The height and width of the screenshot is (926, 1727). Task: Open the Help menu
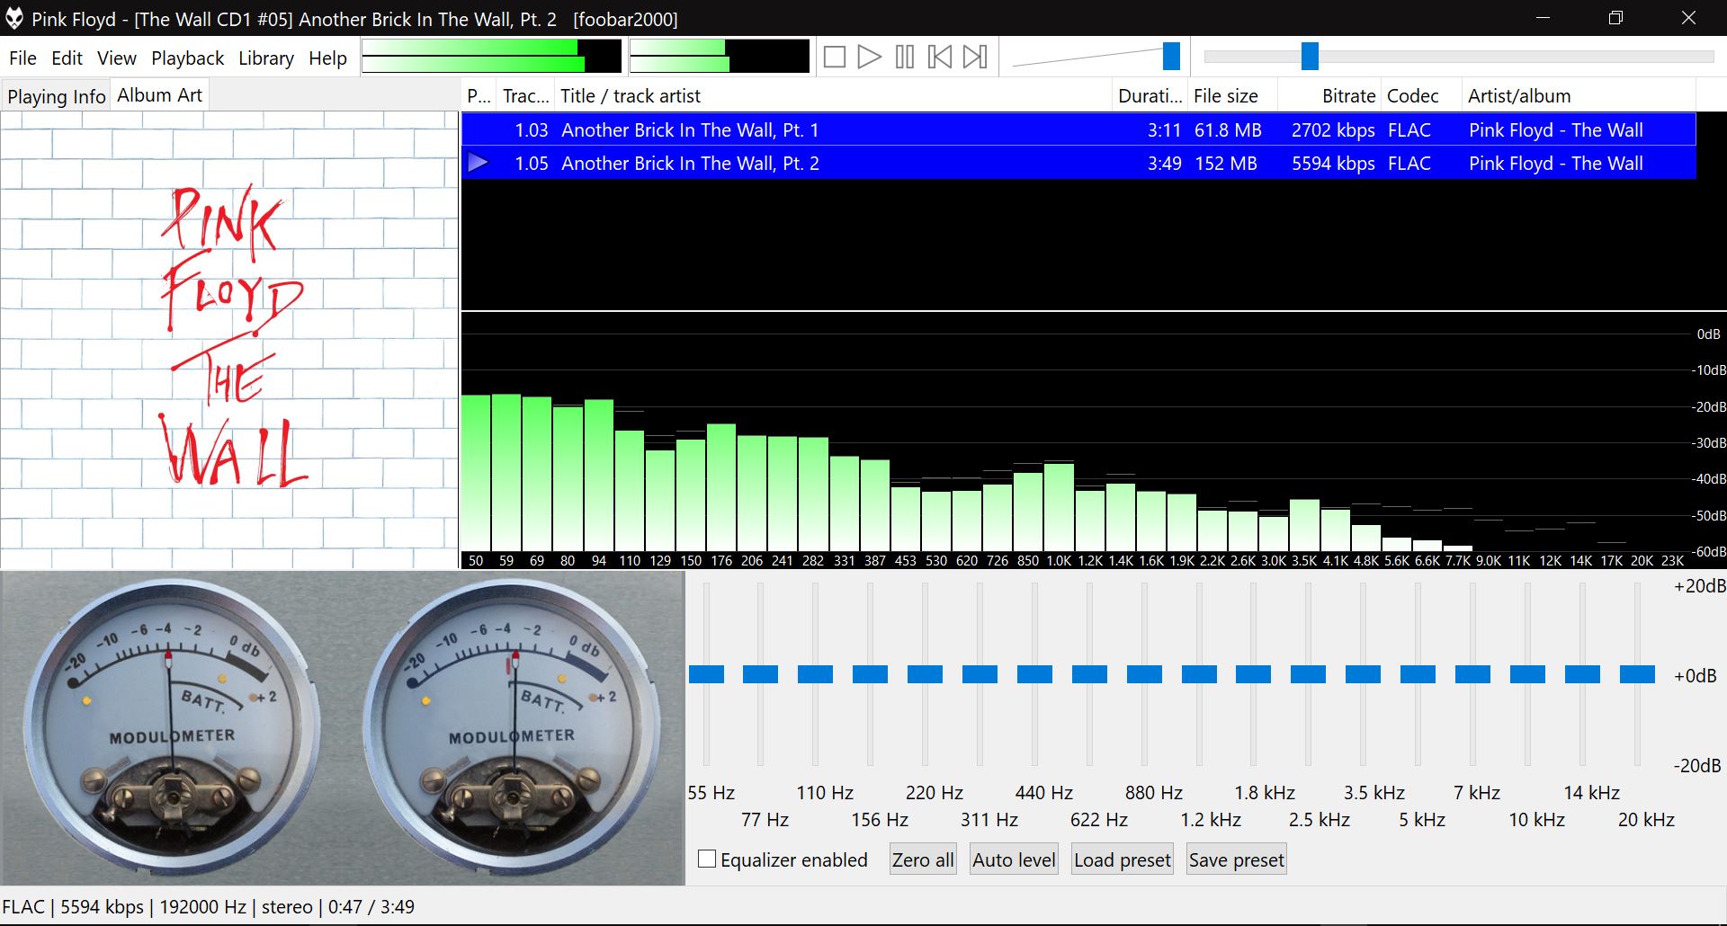pos(327,58)
